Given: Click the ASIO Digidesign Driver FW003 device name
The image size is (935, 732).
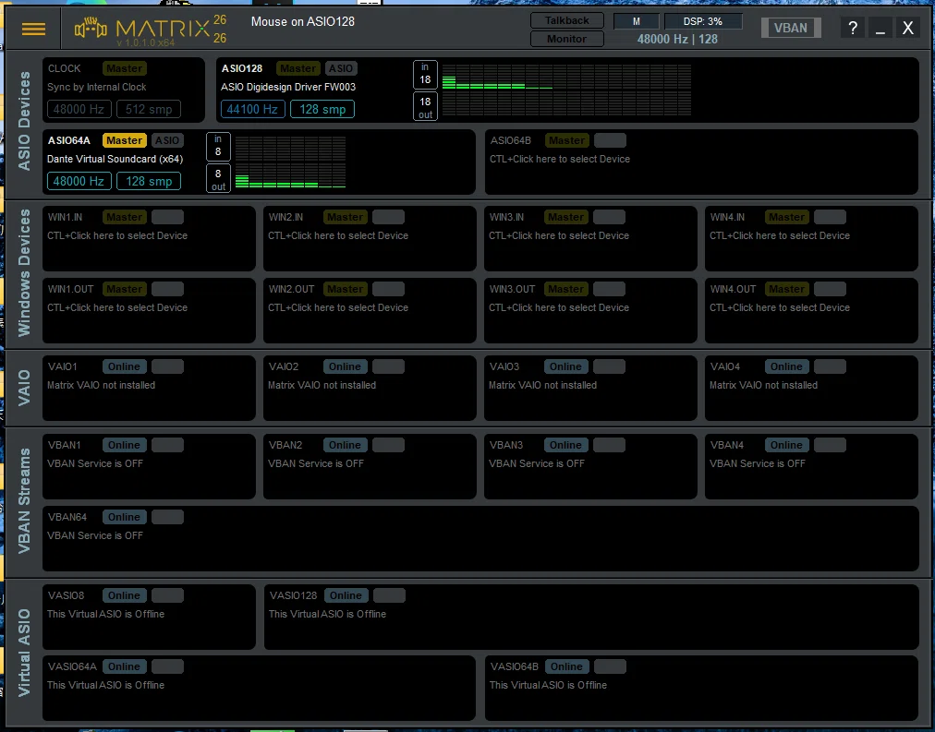Looking at the screenshot, I should pyautogui.click(x=288, y=87).
